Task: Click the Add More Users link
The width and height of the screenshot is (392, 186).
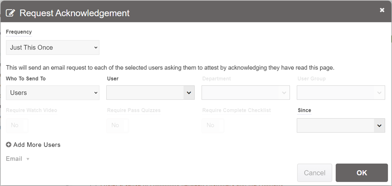Action: coord(37,145)
